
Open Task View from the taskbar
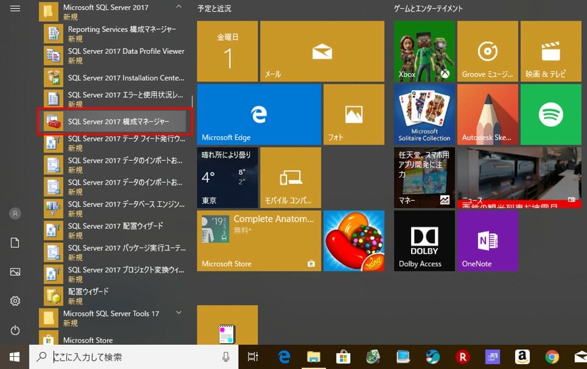tap(253, 357)
